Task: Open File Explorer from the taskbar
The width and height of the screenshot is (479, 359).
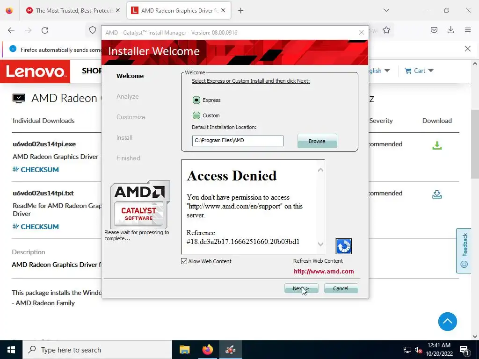Action: point(184,350)
